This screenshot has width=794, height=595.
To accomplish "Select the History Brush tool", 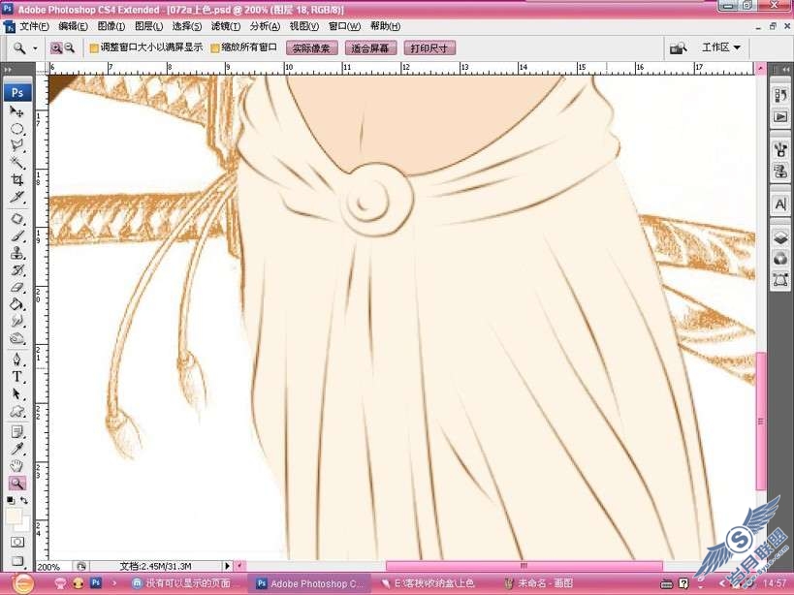I will (16, 270).
